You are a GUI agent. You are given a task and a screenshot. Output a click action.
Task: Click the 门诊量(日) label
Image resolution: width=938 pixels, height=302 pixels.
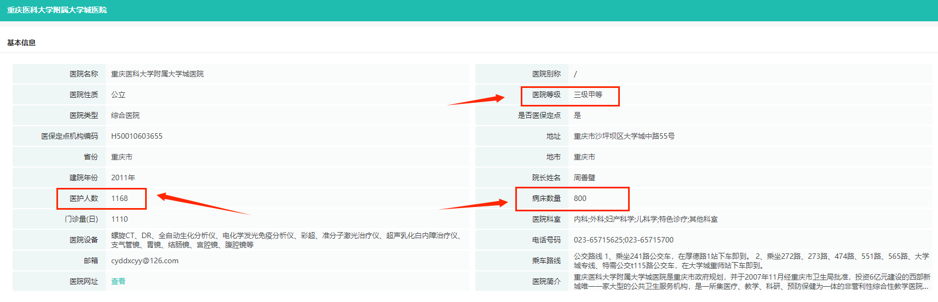pos(82,219)
